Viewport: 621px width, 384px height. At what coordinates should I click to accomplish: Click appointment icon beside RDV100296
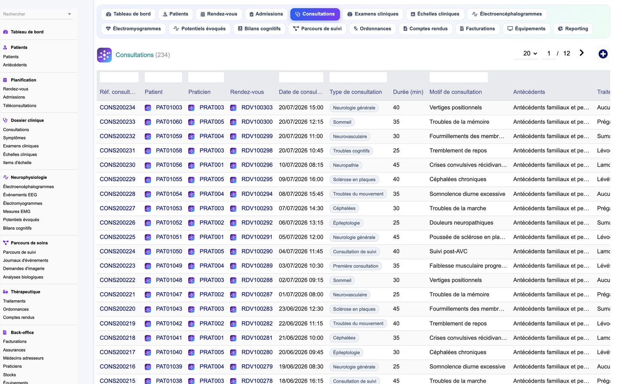(x=233, y=165)
